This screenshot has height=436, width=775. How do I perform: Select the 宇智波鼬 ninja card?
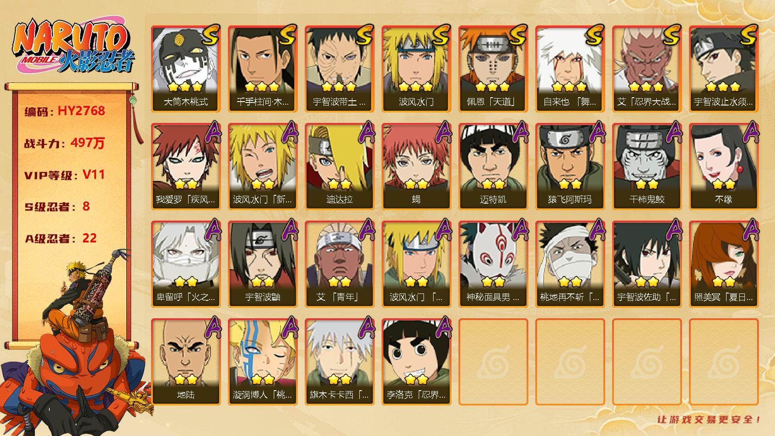click(x=262, y=264)
